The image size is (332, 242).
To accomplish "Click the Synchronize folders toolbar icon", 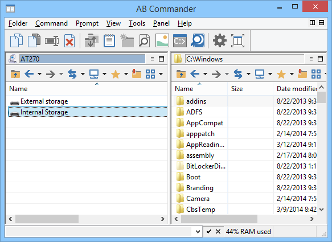I will coord(92,40).
